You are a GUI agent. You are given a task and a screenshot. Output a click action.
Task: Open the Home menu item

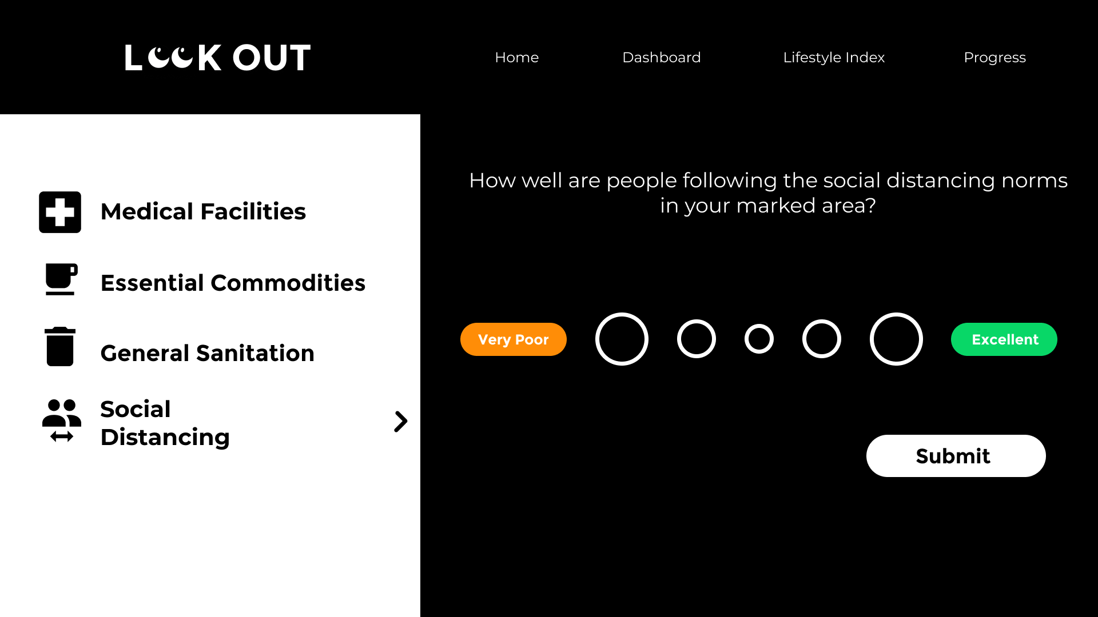[516, 57]
